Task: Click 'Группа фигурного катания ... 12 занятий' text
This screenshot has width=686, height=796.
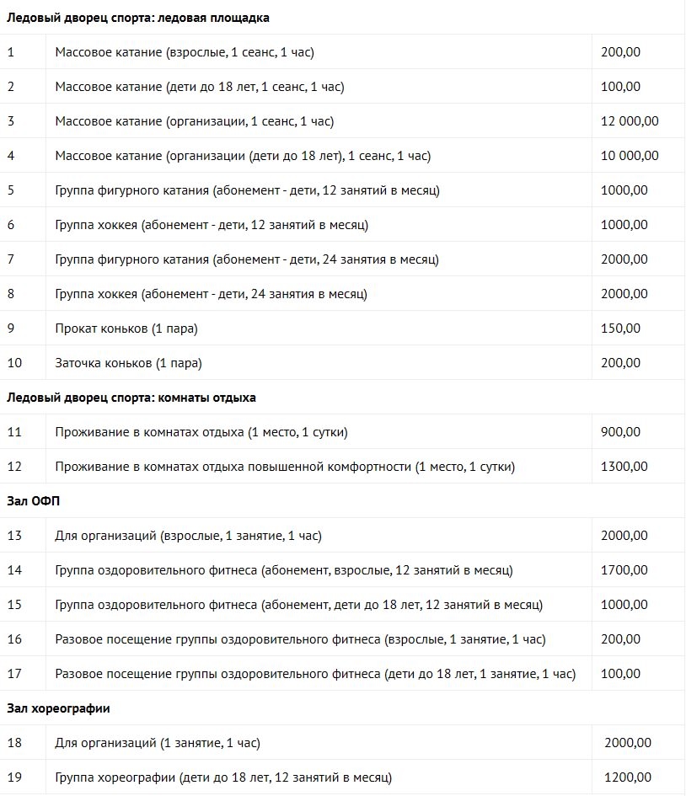Action: pos(247,190)
